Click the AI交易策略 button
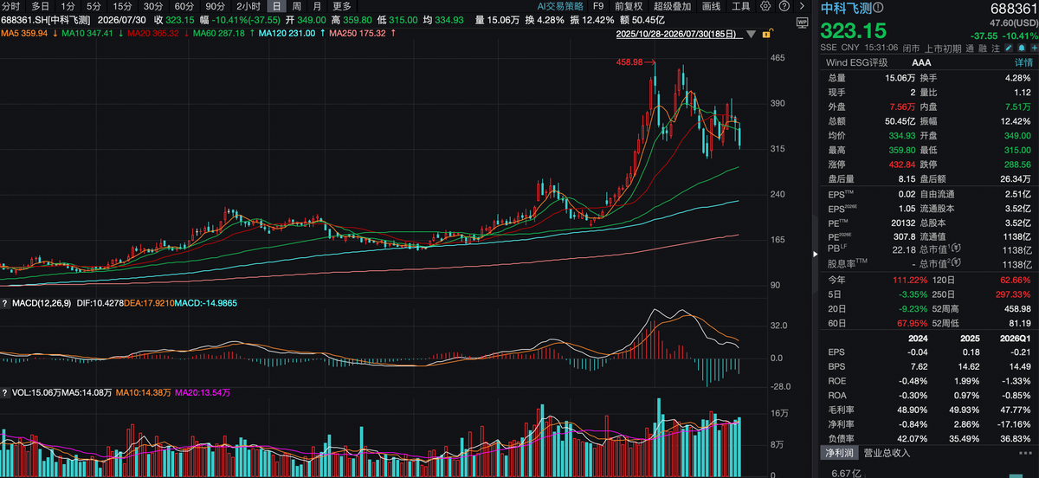This screenshot has width=1039, height=478. [561, 6]
